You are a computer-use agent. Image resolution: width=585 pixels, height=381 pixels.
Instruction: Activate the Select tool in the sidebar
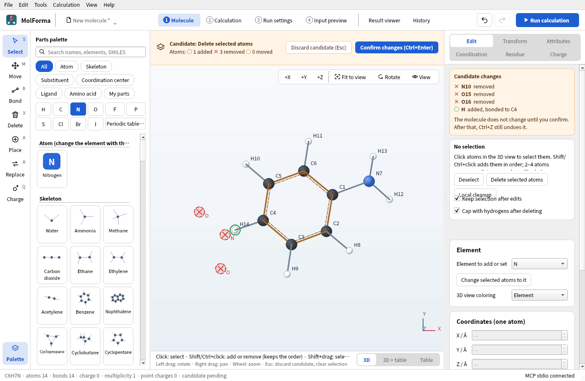click(x=15, y=46)
